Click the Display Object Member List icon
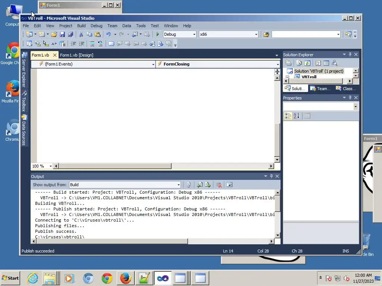The image size is (382, 286). (29, 44)
